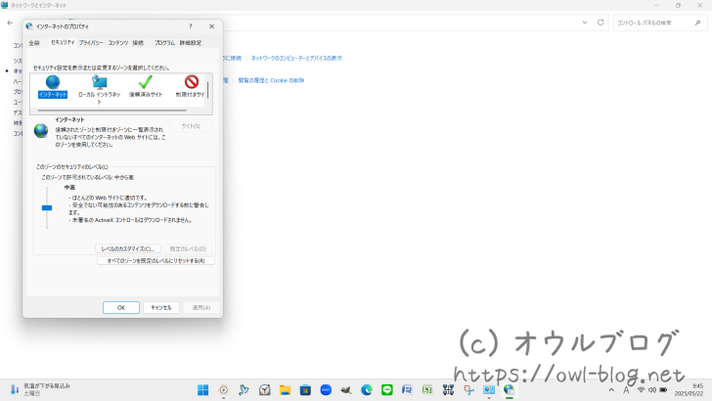This screenshot has width=712, height=401.
Task: Open the コンテンツ tab
Action: pyautogui.click(x=117, y=43)
